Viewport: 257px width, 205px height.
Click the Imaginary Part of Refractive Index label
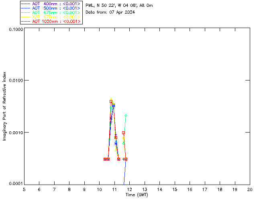pos(4,106)
